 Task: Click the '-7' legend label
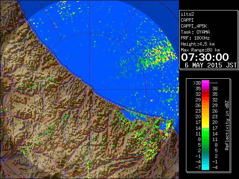(198, 167)
